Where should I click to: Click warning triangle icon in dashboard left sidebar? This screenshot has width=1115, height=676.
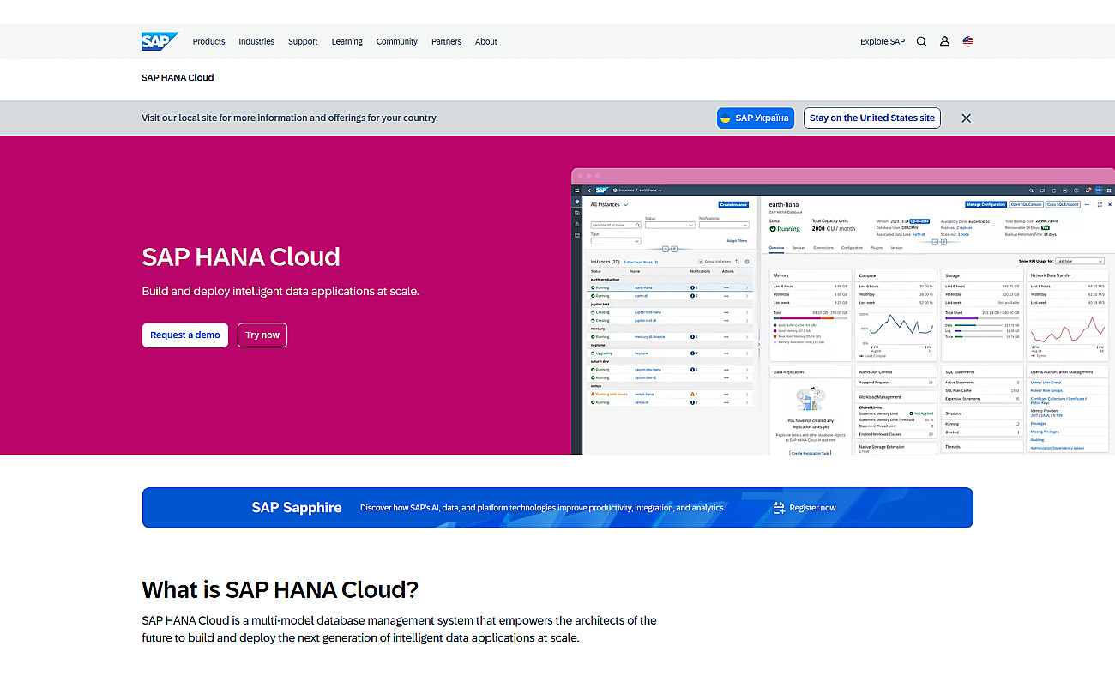(x=577, y=224)
